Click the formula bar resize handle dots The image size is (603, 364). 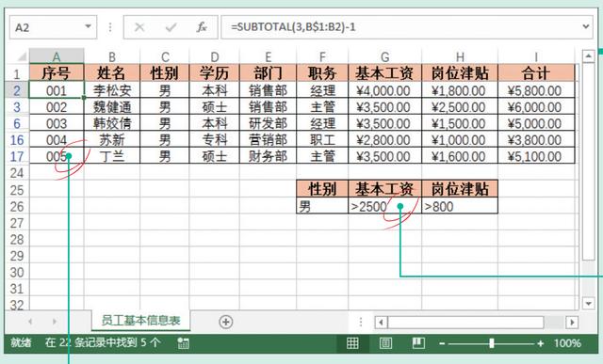110,27
